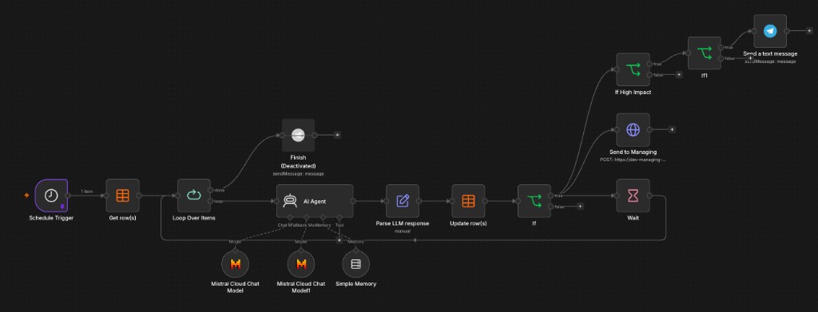Click the purple pin badge on Schedule Trigger
The width and height of the screenshot is (818, 312).
(x=62, y=207)
